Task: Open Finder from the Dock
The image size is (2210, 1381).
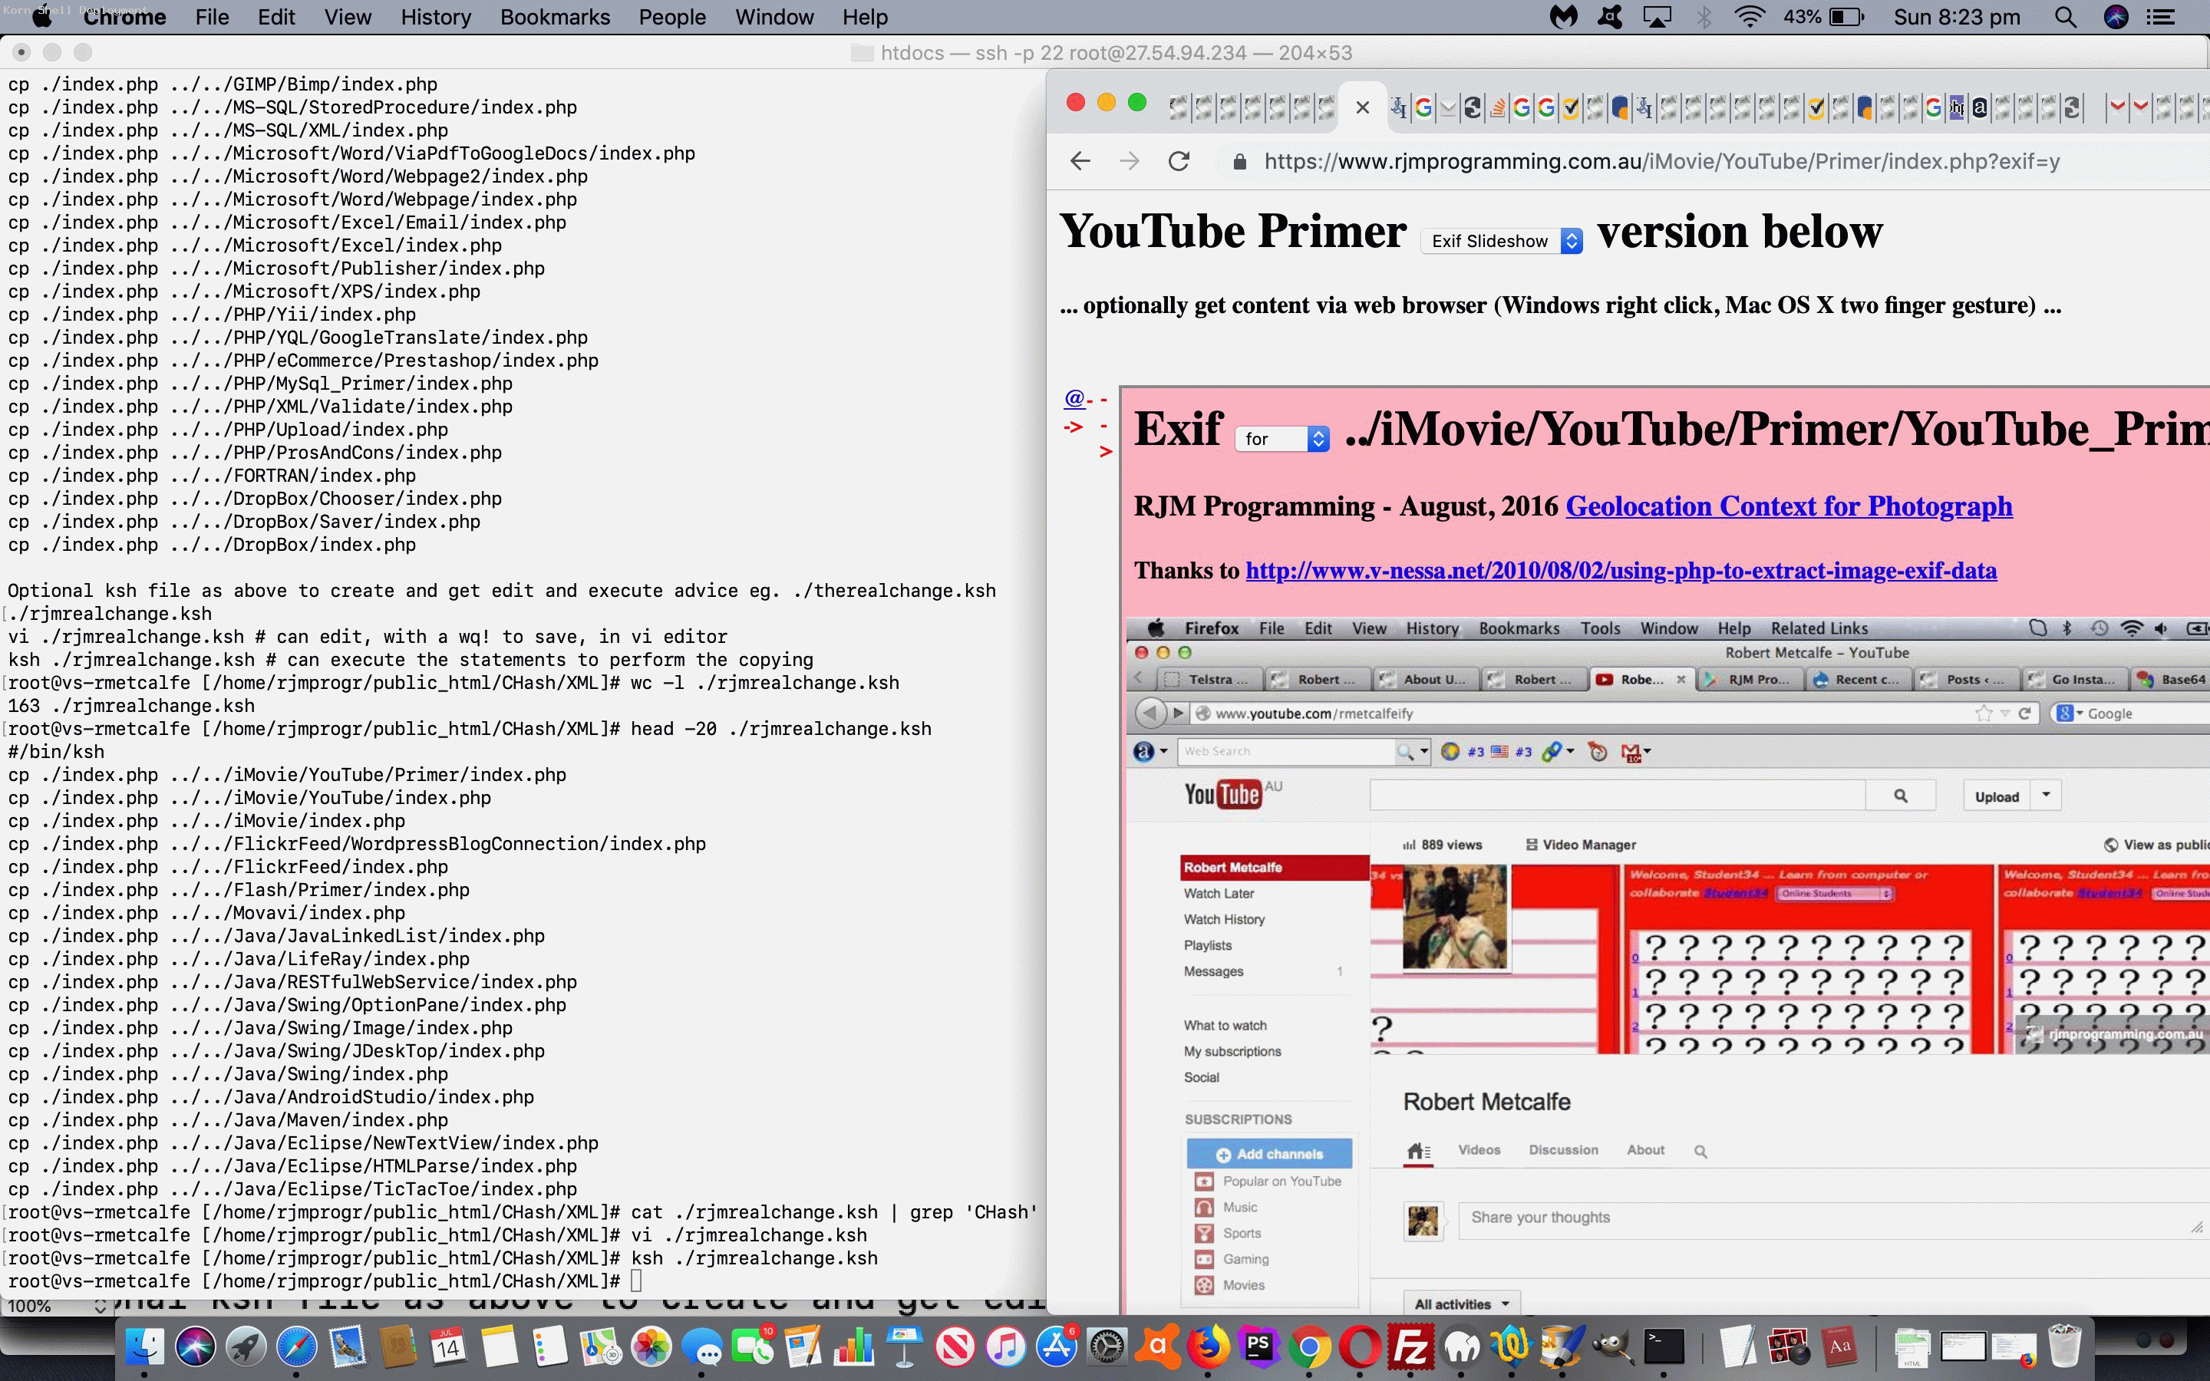Action: (x=144, y=1346)
